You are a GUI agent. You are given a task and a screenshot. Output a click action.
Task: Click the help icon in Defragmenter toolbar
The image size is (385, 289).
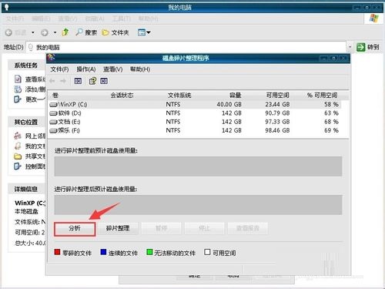[x=92, y=81]
